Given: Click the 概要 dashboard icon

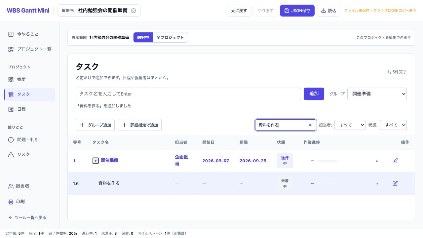Looking at the screenshot, I should click(11, 79).
